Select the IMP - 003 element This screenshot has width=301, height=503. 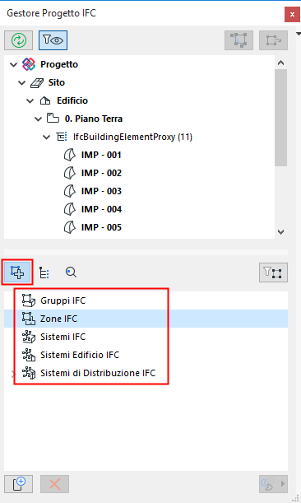pos(101,191)
